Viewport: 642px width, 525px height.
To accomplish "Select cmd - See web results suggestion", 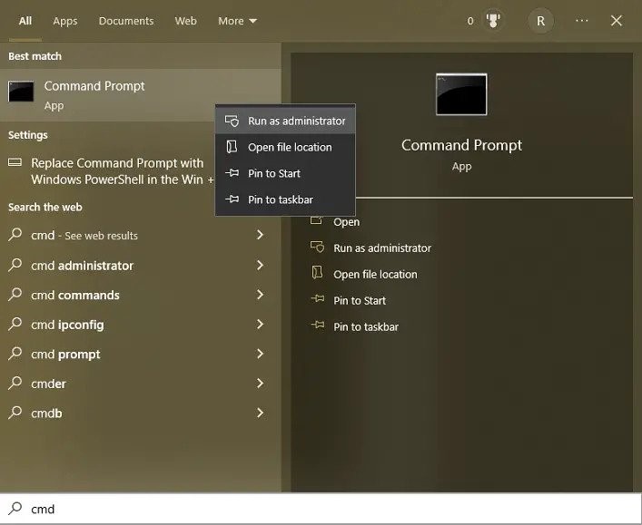I will click(141, 235).
